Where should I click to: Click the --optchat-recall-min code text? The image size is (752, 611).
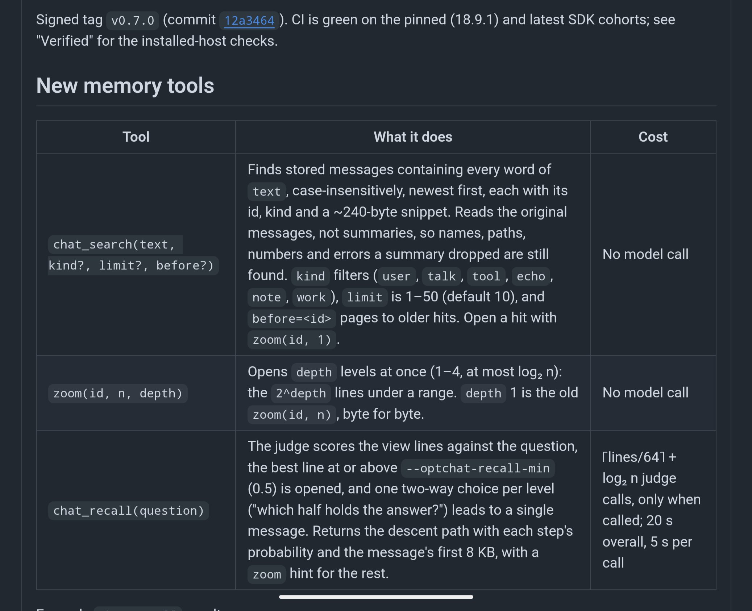pos(478,468)
